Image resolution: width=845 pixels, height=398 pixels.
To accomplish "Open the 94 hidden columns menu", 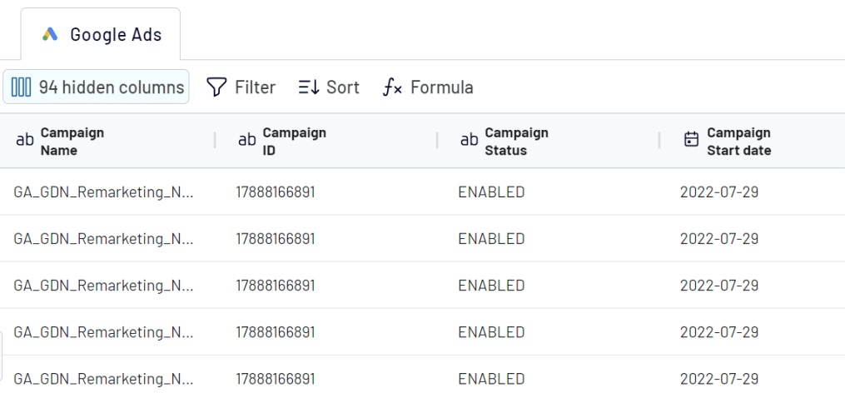I will [x=96, y=87].
